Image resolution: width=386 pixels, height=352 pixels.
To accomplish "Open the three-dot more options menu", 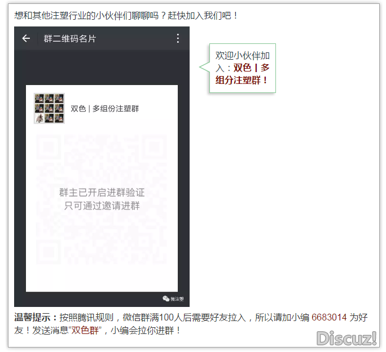I will [178, 38].
